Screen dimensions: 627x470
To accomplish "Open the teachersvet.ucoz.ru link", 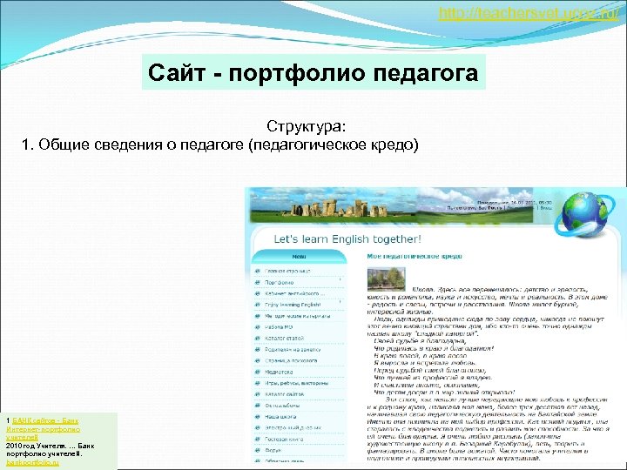I will (x=529, y=13).
